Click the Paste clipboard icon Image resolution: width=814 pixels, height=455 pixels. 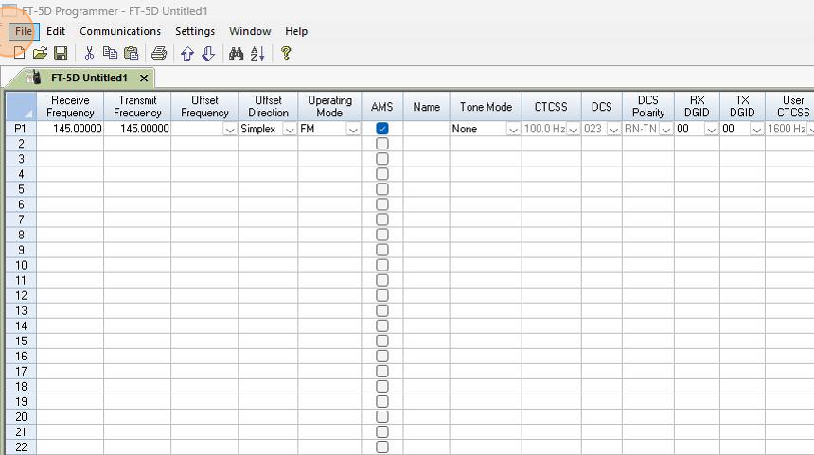(132, 53)
